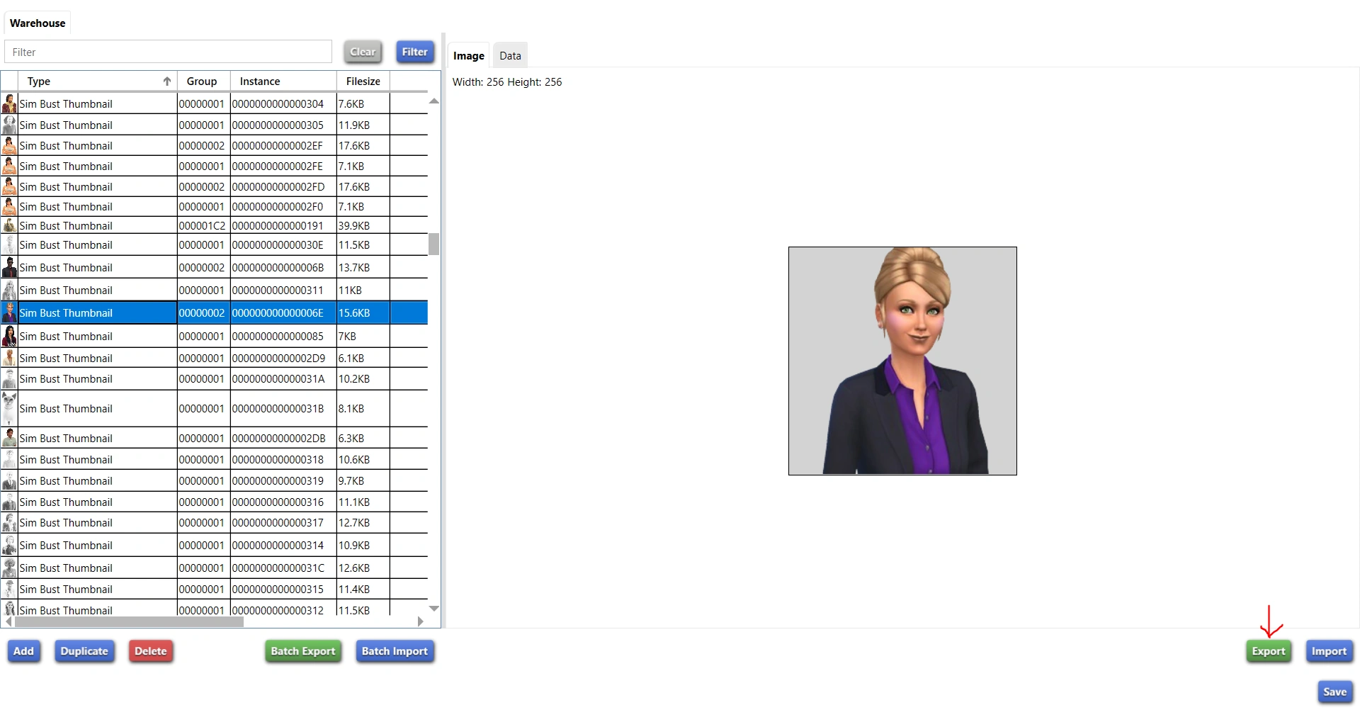Click thumbnail icon for instance 0000000000000317
The image size is (1360, 710).
tap(9, 522)
